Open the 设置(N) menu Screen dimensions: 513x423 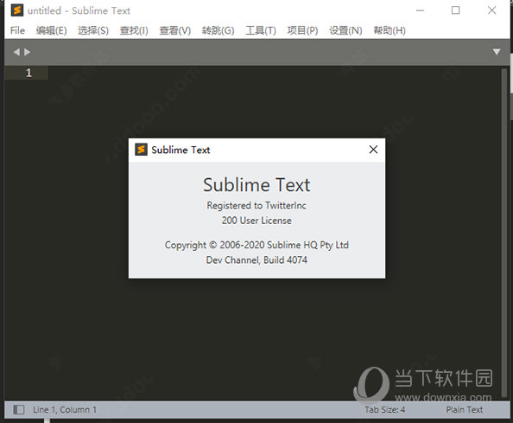(x=345, y=30)
